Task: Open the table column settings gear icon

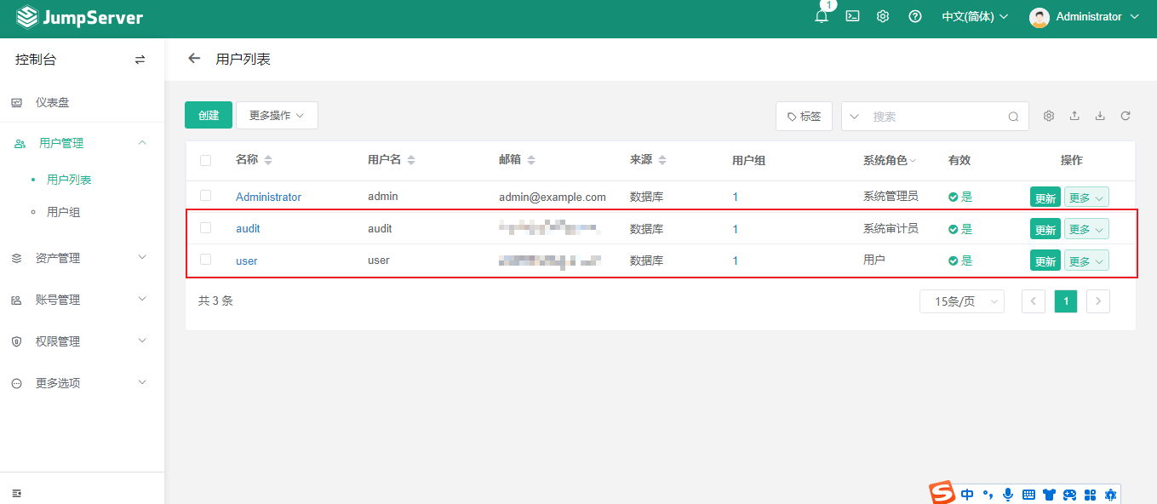Action: pos(1049,116)
